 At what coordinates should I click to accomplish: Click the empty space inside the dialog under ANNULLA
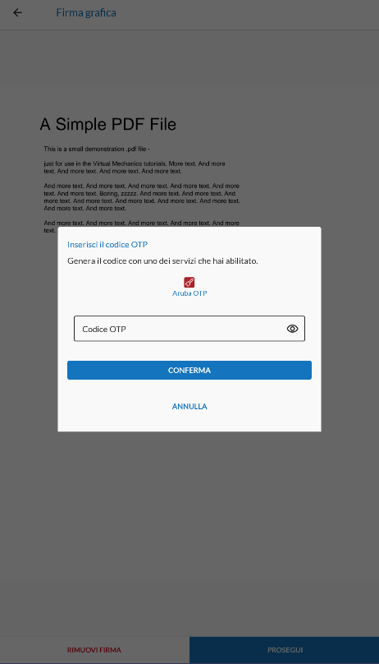189,422
